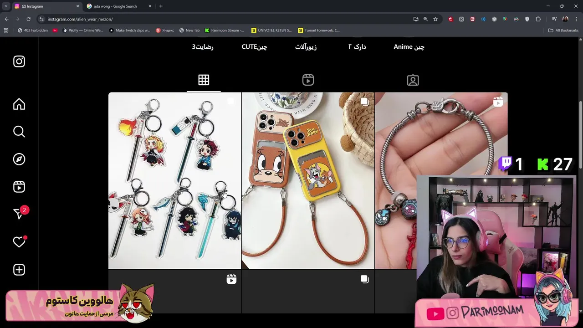The width and height of the screenshot is (583, 328).
Task: Open the blue sound waves extension icon
Action: click(x=483, y=19)
